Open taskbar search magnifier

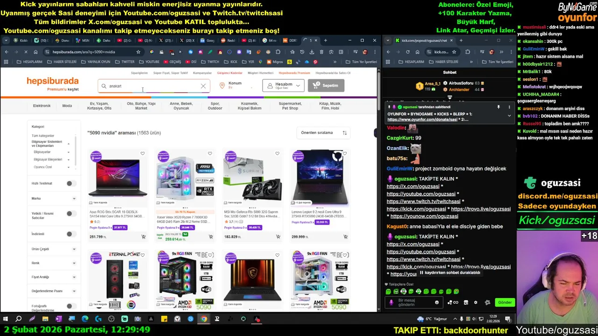pyautogui.click(x=19, y=319)
